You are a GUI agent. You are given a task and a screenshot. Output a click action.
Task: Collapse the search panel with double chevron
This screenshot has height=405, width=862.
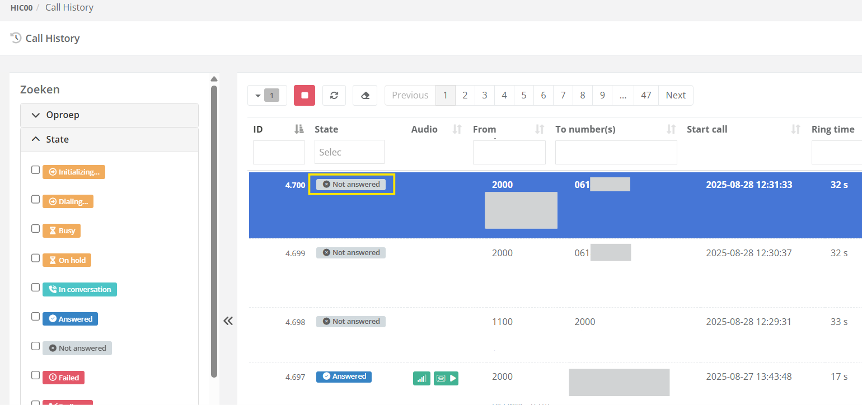pyautogui.click(x=228, y=321)
